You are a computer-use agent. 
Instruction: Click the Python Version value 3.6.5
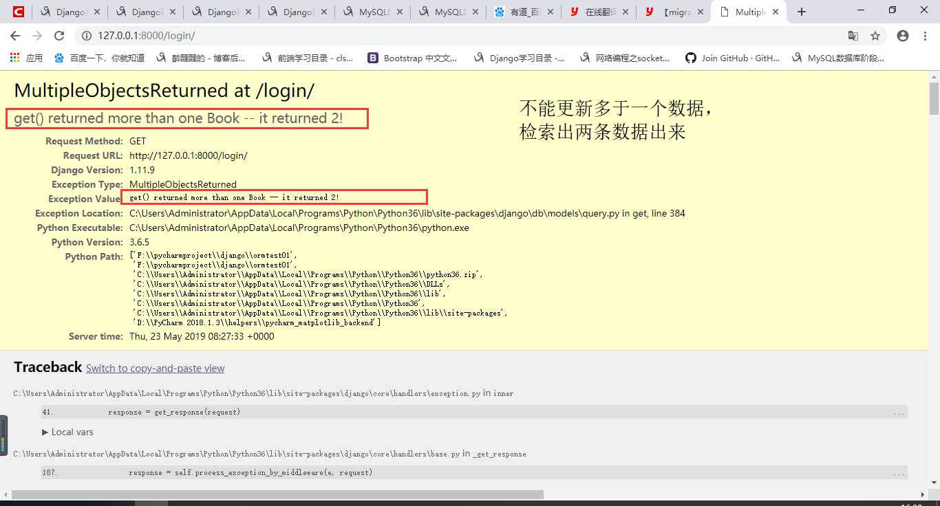(x=139, y=242)
